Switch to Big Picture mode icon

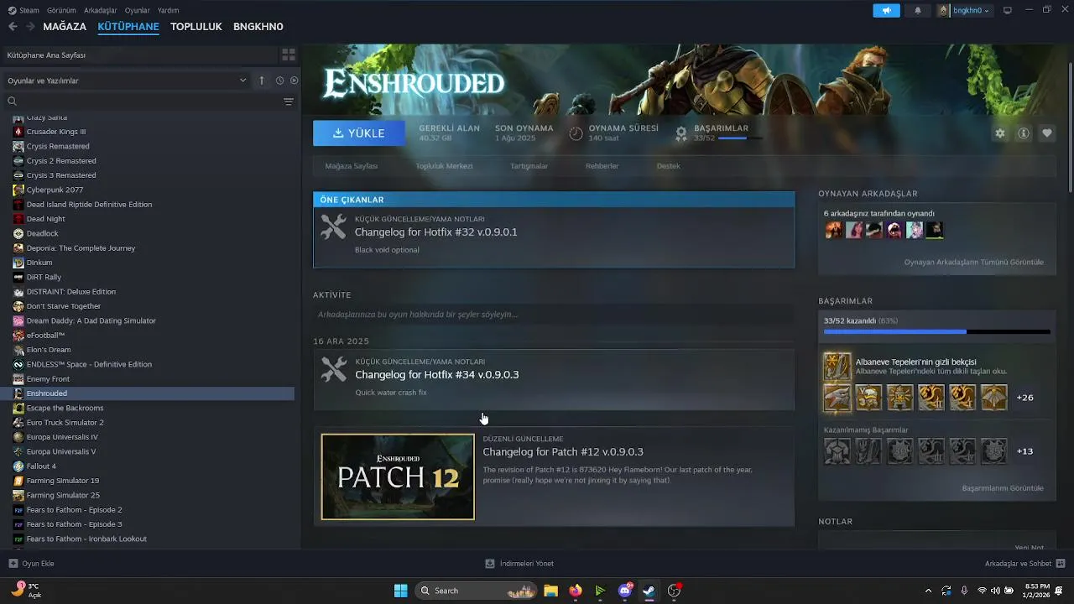click(x=1008, y=10)
